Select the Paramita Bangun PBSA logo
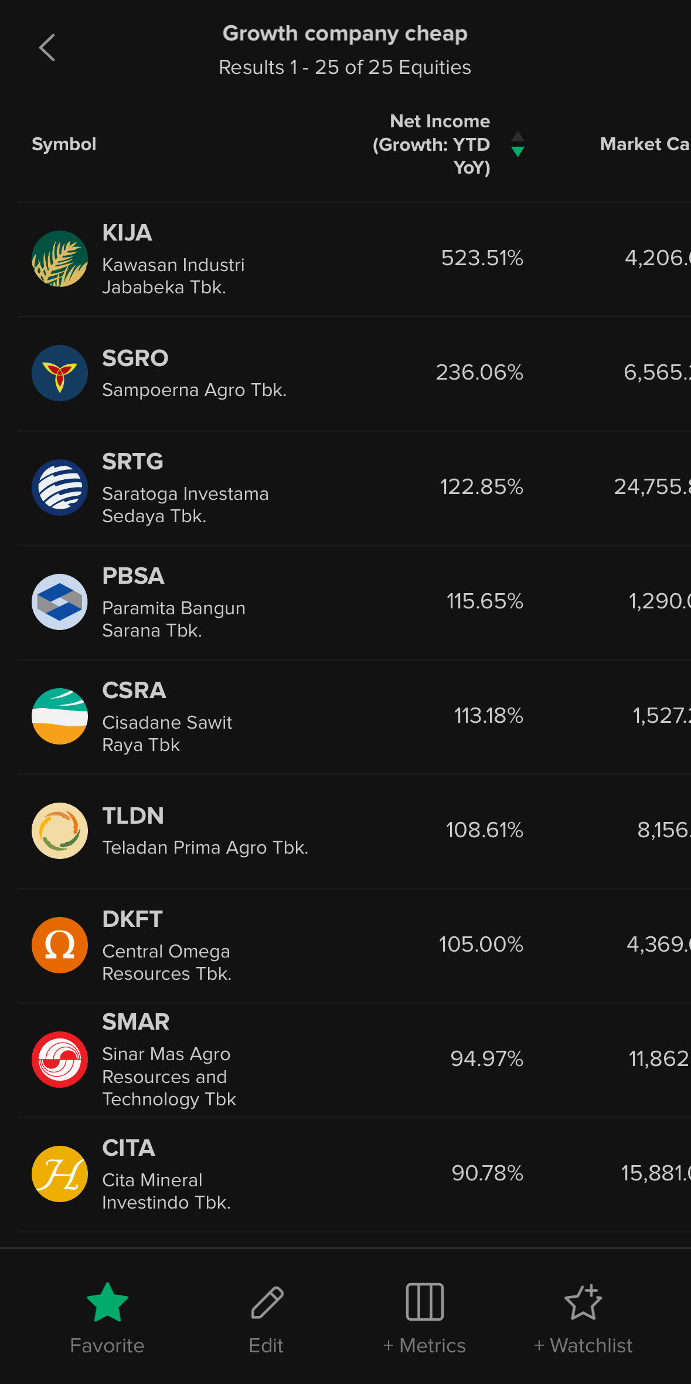 pos(60,602)
